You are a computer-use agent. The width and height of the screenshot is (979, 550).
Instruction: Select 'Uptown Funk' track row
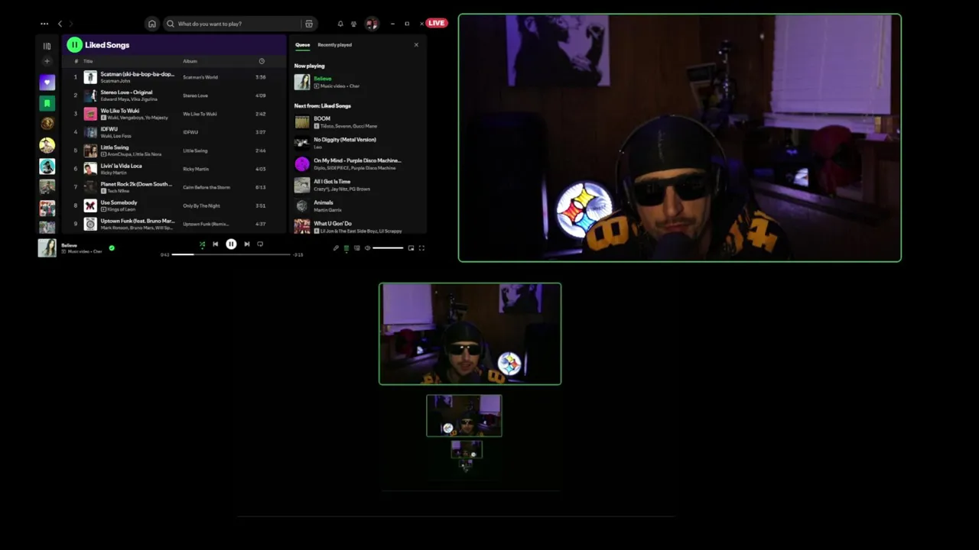174,224
